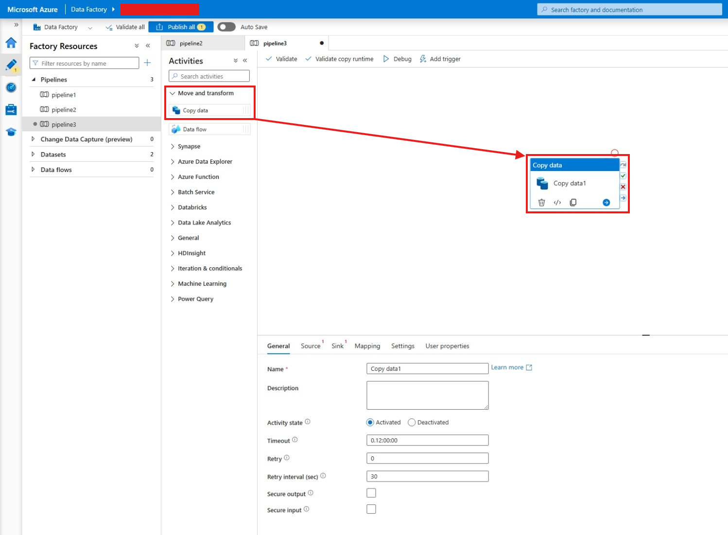Screen dimensions: 728x535
Task: Click the Search activities field
Action: [209, 76]
